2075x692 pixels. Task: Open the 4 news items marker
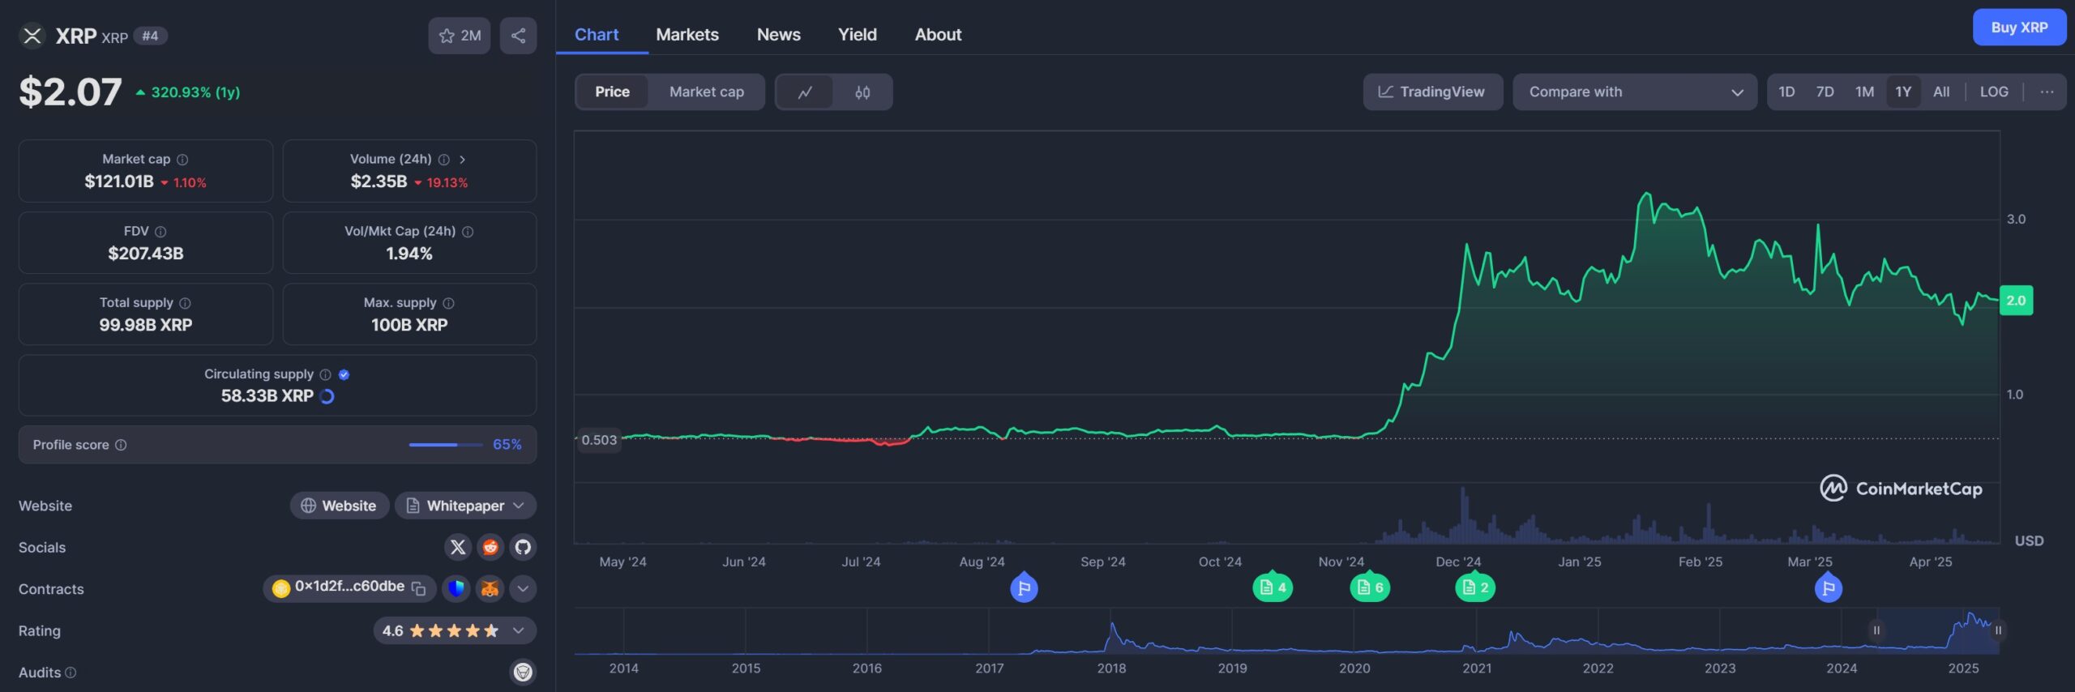[x=1273, y=587]
